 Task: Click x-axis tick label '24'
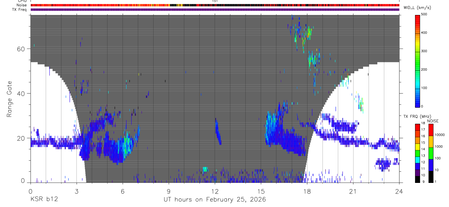point(399,191)
